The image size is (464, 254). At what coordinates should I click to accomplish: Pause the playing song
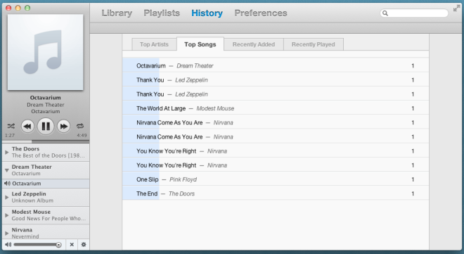click(46, 126)
